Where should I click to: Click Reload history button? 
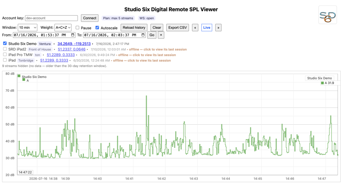pos(134,27)
